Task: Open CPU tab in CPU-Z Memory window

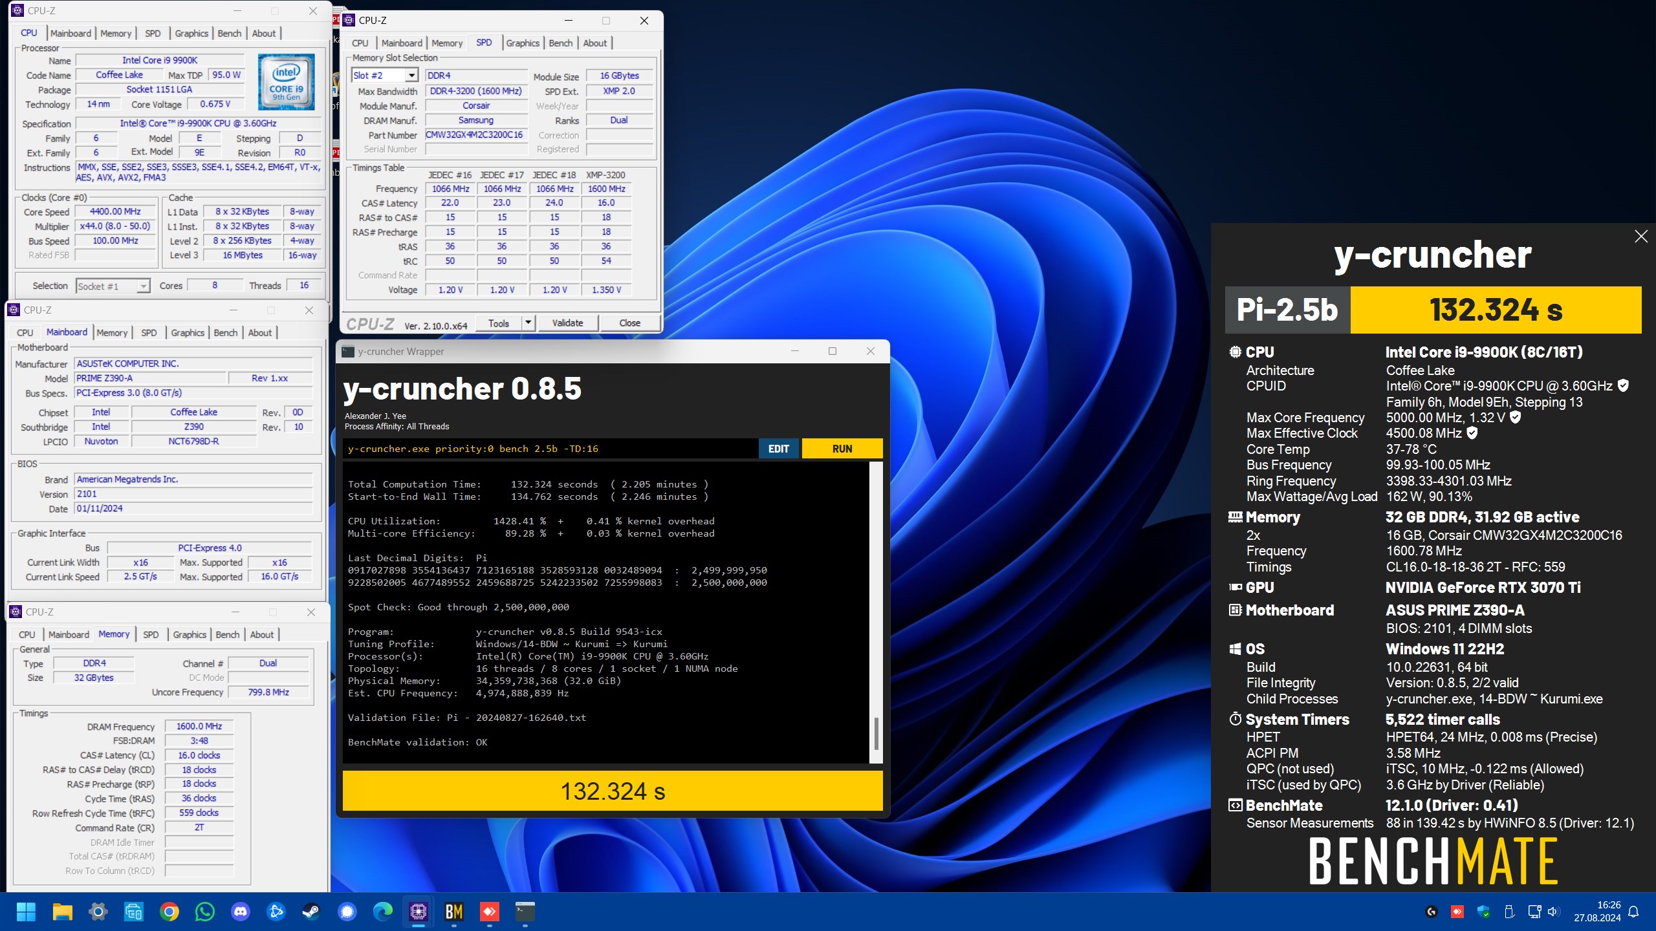Action: pos(27,635)
